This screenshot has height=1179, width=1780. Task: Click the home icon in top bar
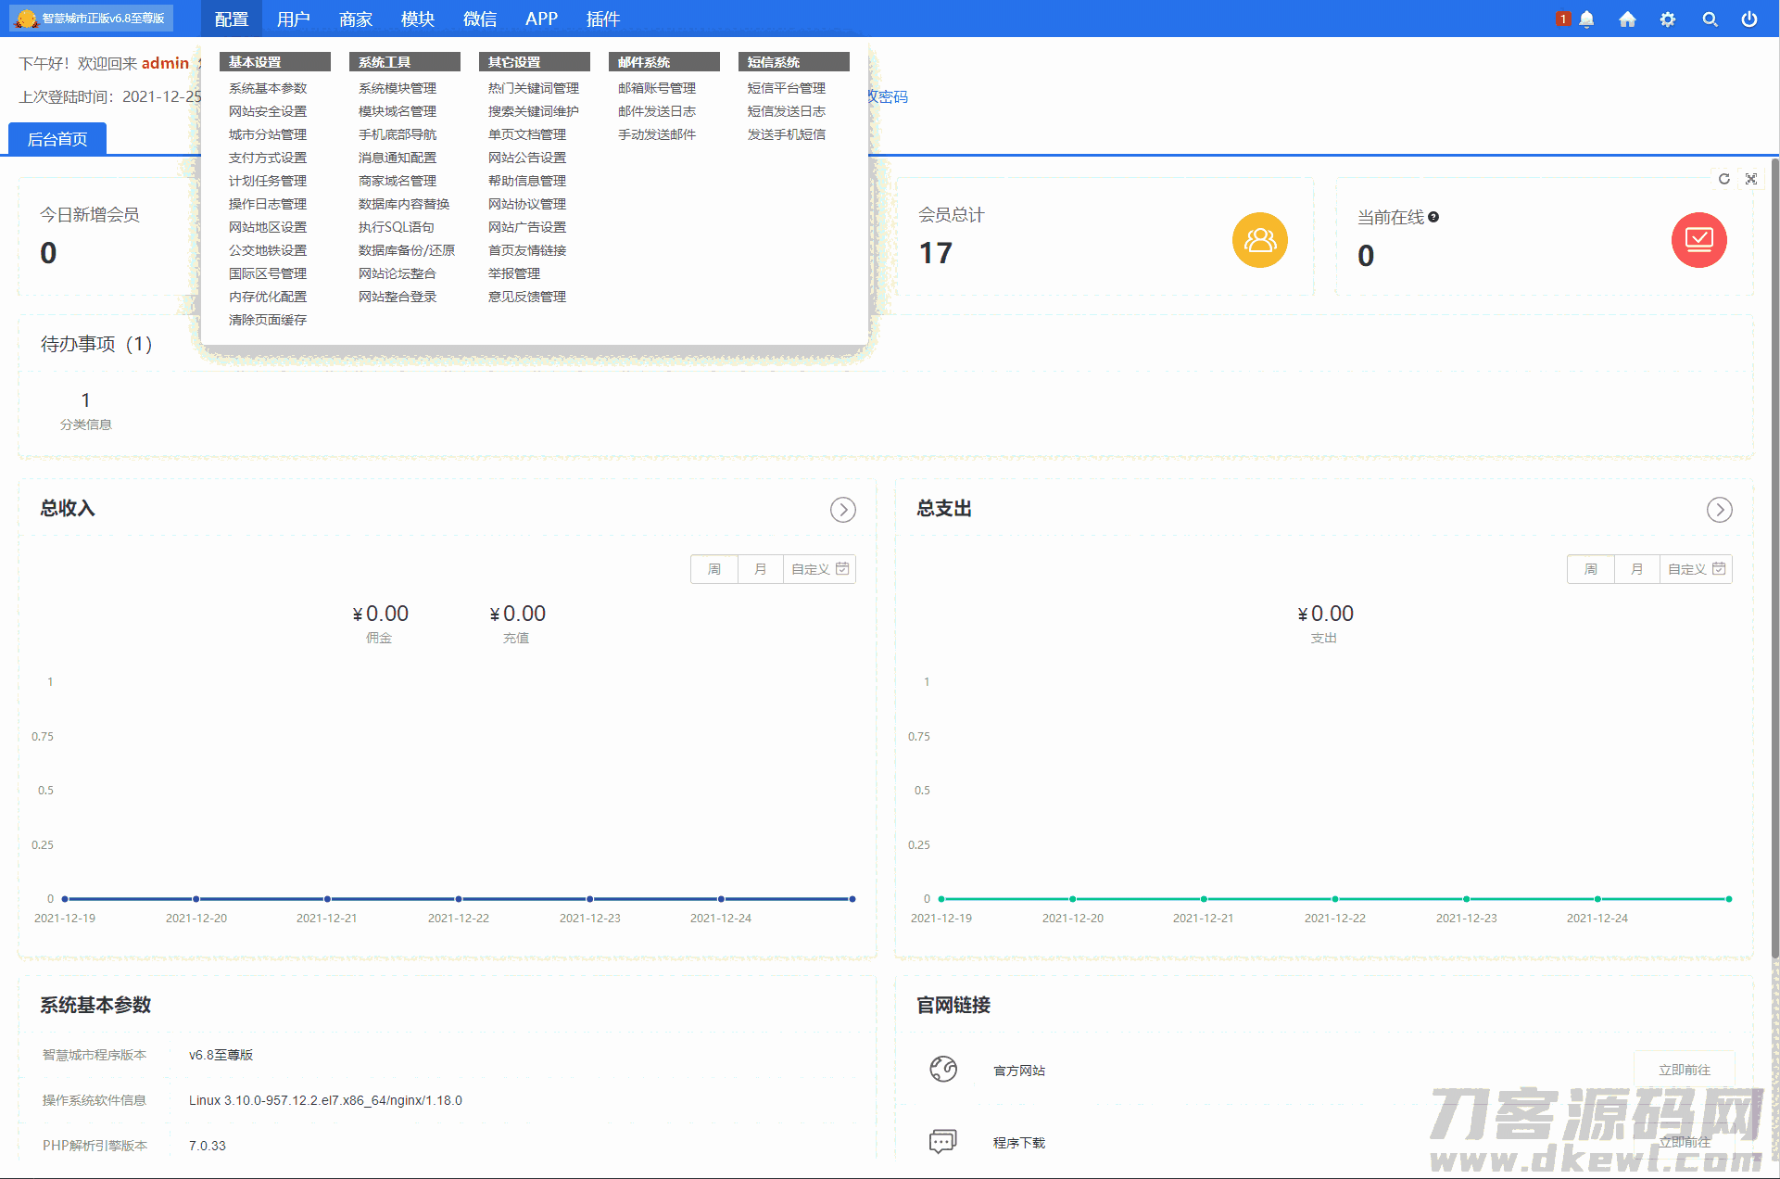[1627, 19]
